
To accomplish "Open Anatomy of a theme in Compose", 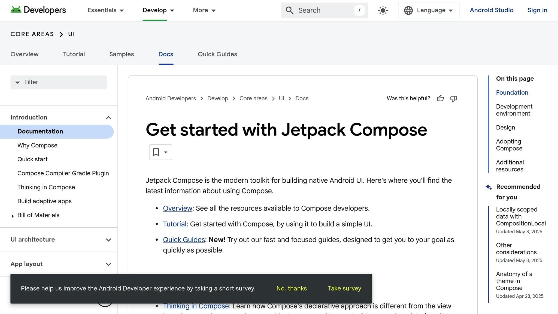I will tap(514, 281).
